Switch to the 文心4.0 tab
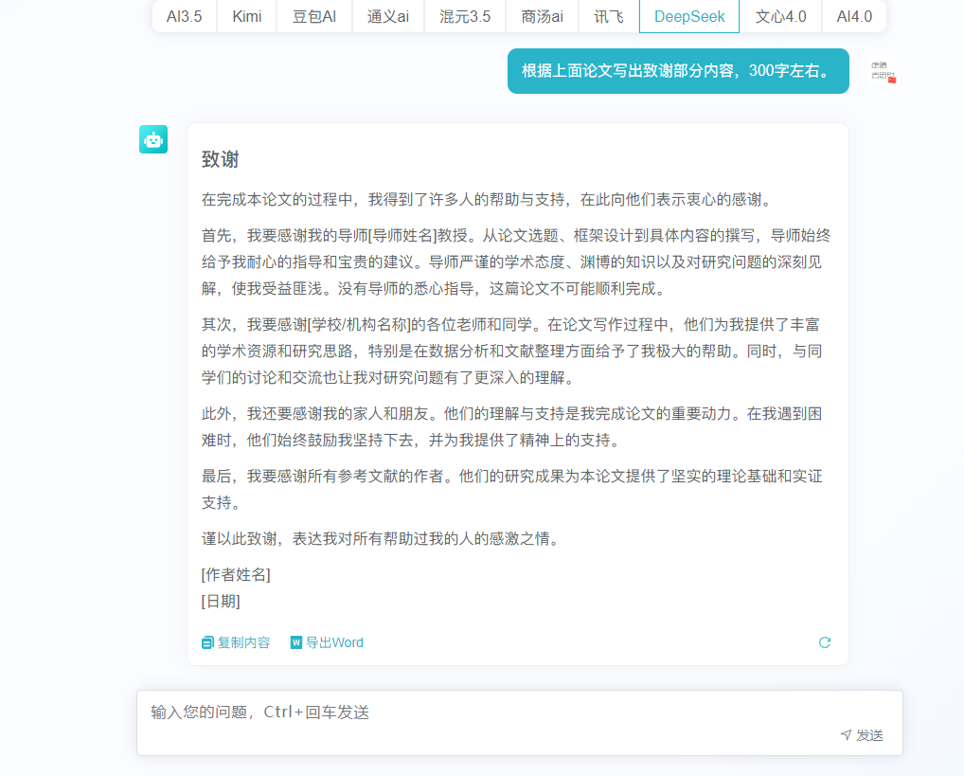964x776 pixels. (x=780, y=16)
